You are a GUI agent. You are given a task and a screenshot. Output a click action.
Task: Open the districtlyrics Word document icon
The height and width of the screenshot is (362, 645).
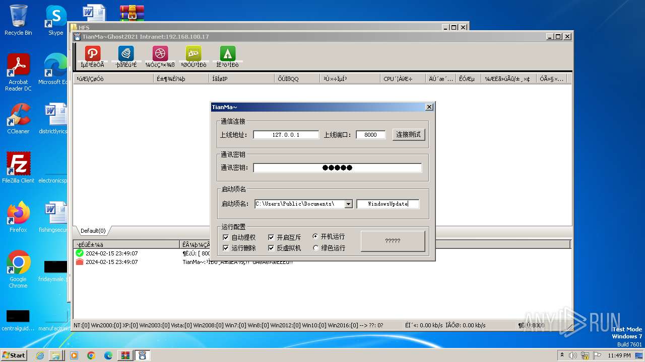pos(53,119)
